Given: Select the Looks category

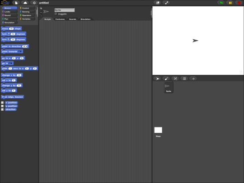Looking at the screenshot, I should [x=9, y=12].
